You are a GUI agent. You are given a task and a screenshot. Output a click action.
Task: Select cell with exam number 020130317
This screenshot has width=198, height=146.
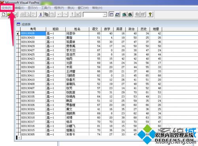click(x=33, y=122)
